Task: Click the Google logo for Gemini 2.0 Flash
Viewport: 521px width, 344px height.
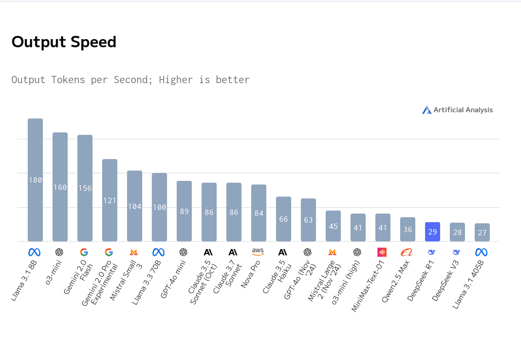Action: [84, 252]
